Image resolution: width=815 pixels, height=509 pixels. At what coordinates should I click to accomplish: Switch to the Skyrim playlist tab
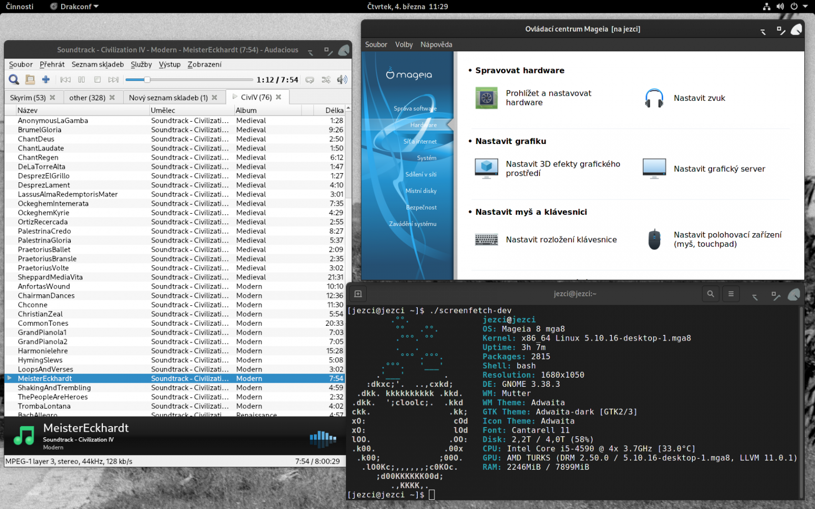tap(28, 97)
